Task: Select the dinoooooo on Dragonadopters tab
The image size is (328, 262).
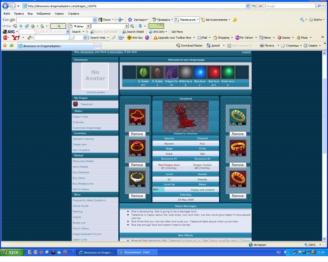Action: (56, 46)
